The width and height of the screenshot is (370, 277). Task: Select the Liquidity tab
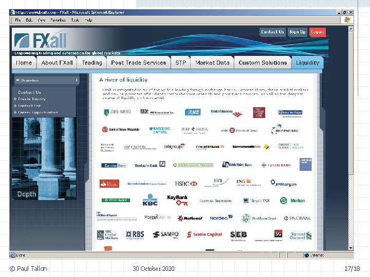tap(307, 63)
